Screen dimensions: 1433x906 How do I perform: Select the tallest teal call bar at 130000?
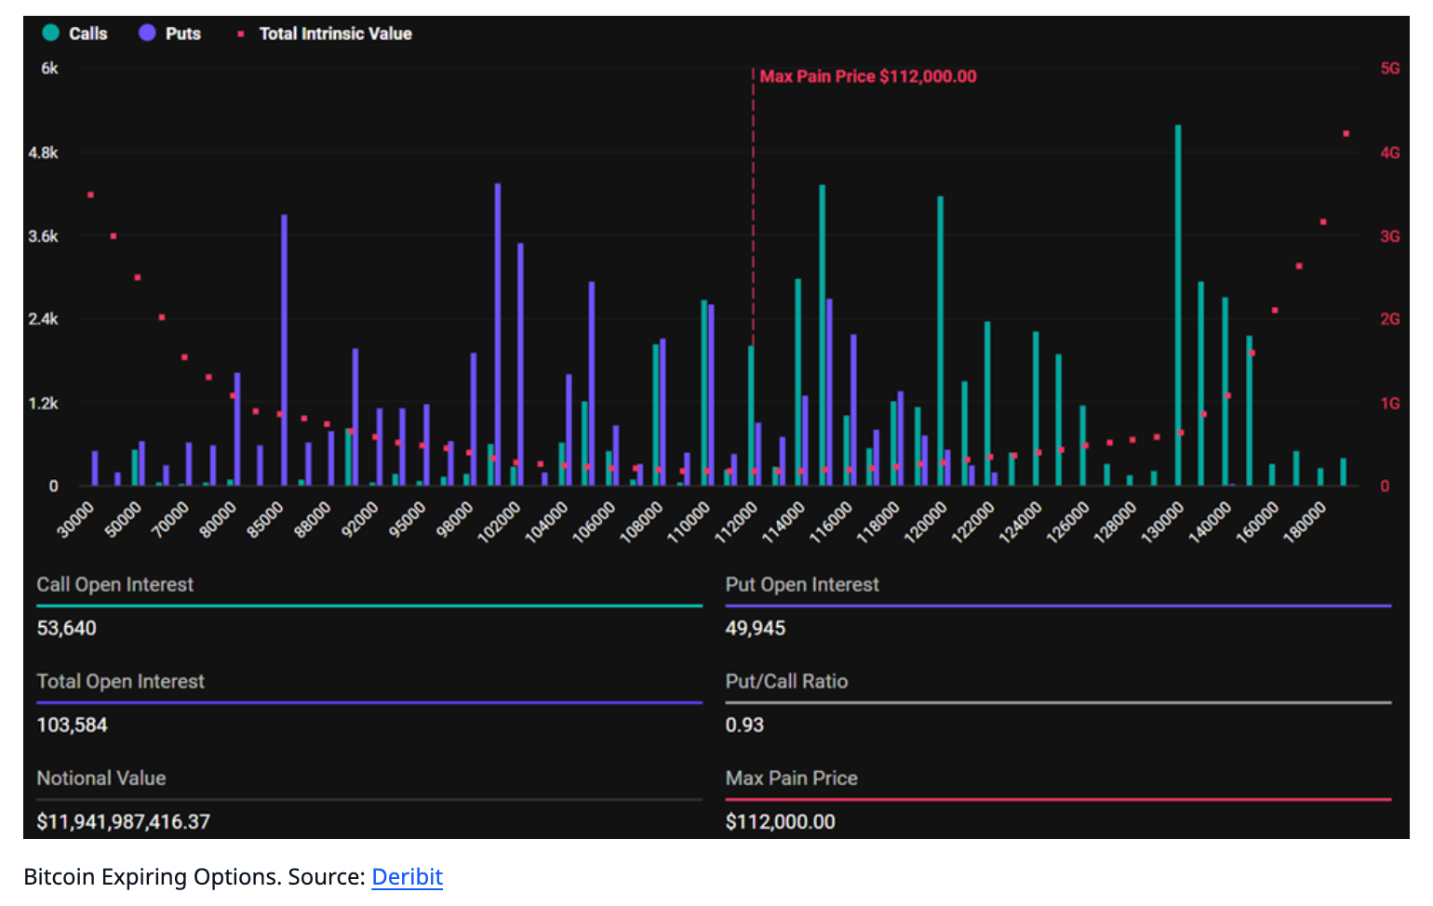(x=1178, y=305)
